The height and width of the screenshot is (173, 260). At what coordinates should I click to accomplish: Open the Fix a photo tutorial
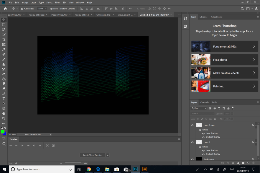(x=225, y=59)
